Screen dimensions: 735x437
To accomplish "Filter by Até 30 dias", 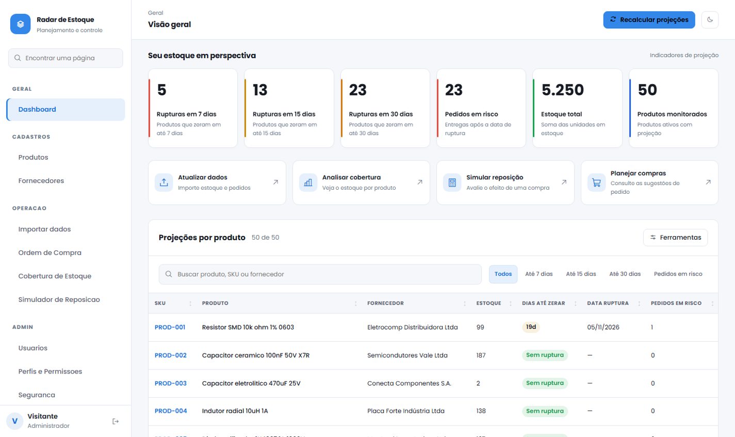I will 625,274.
